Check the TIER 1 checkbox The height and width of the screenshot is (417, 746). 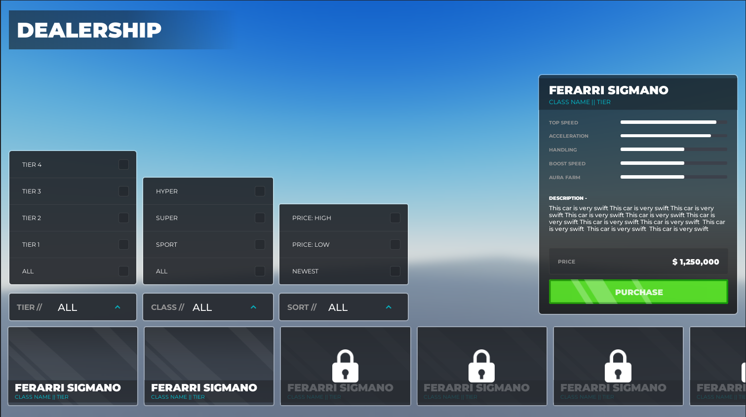click(123, 244)
